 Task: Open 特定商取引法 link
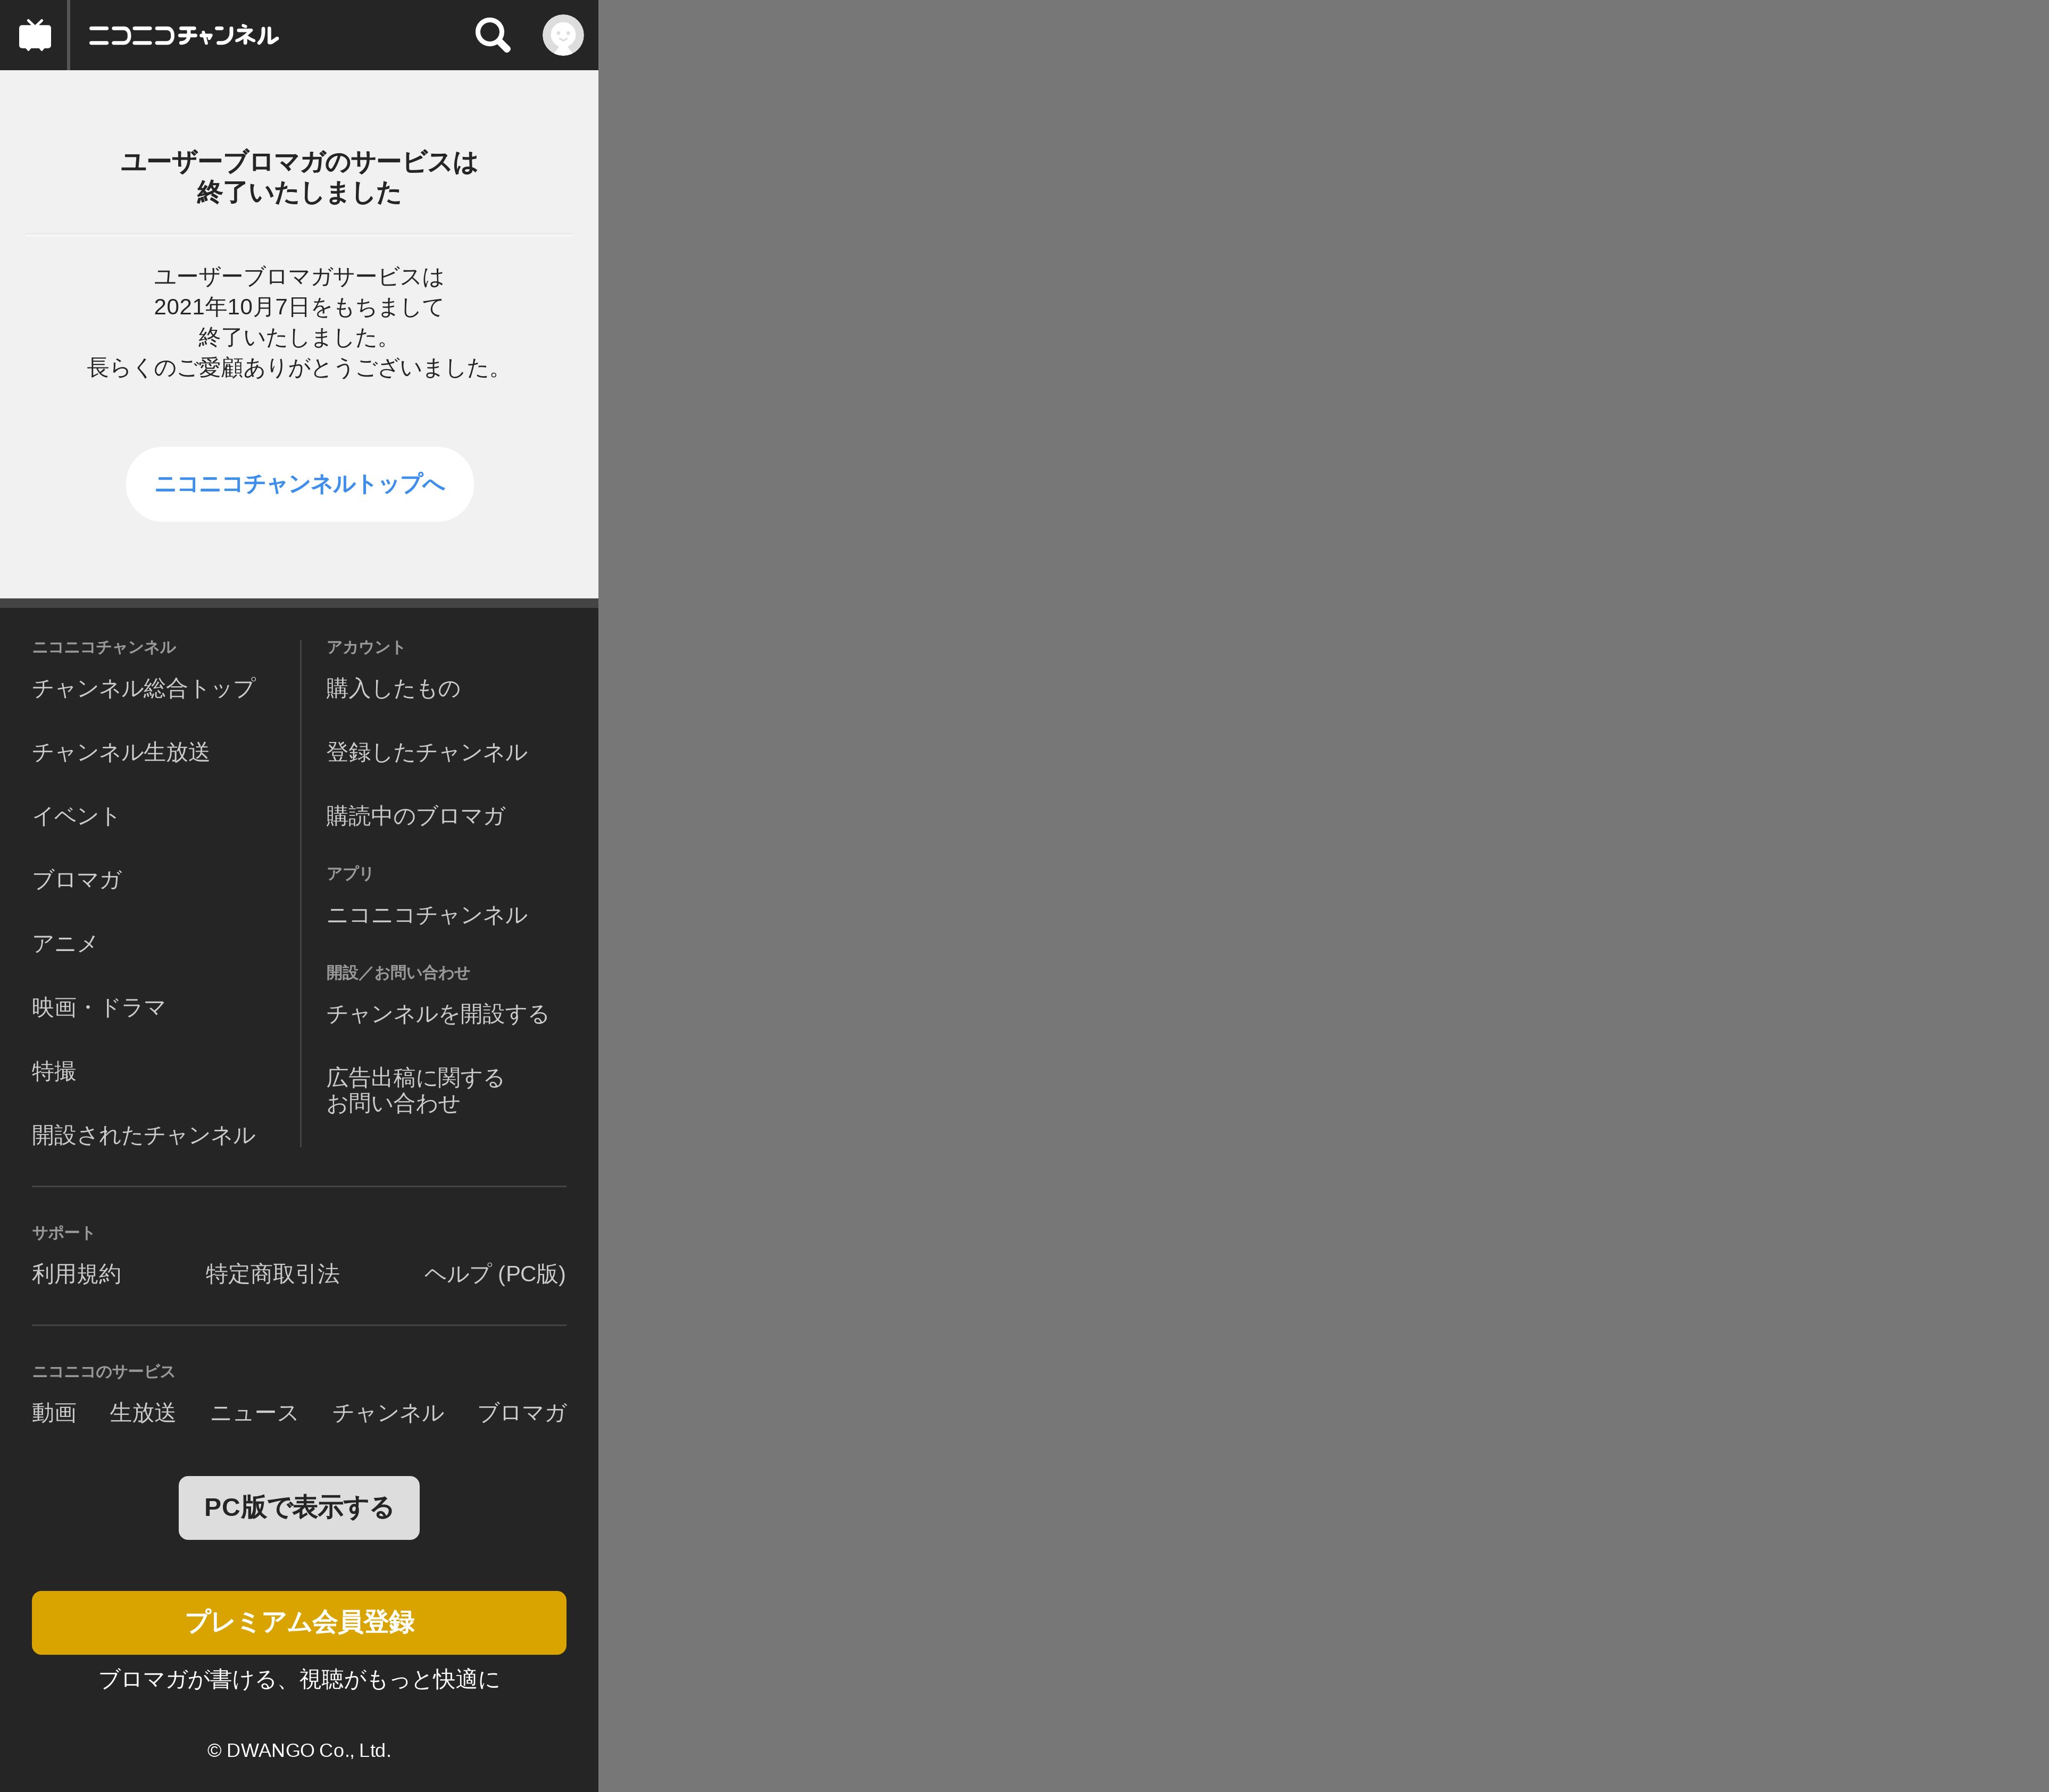tap(272, 1274)
